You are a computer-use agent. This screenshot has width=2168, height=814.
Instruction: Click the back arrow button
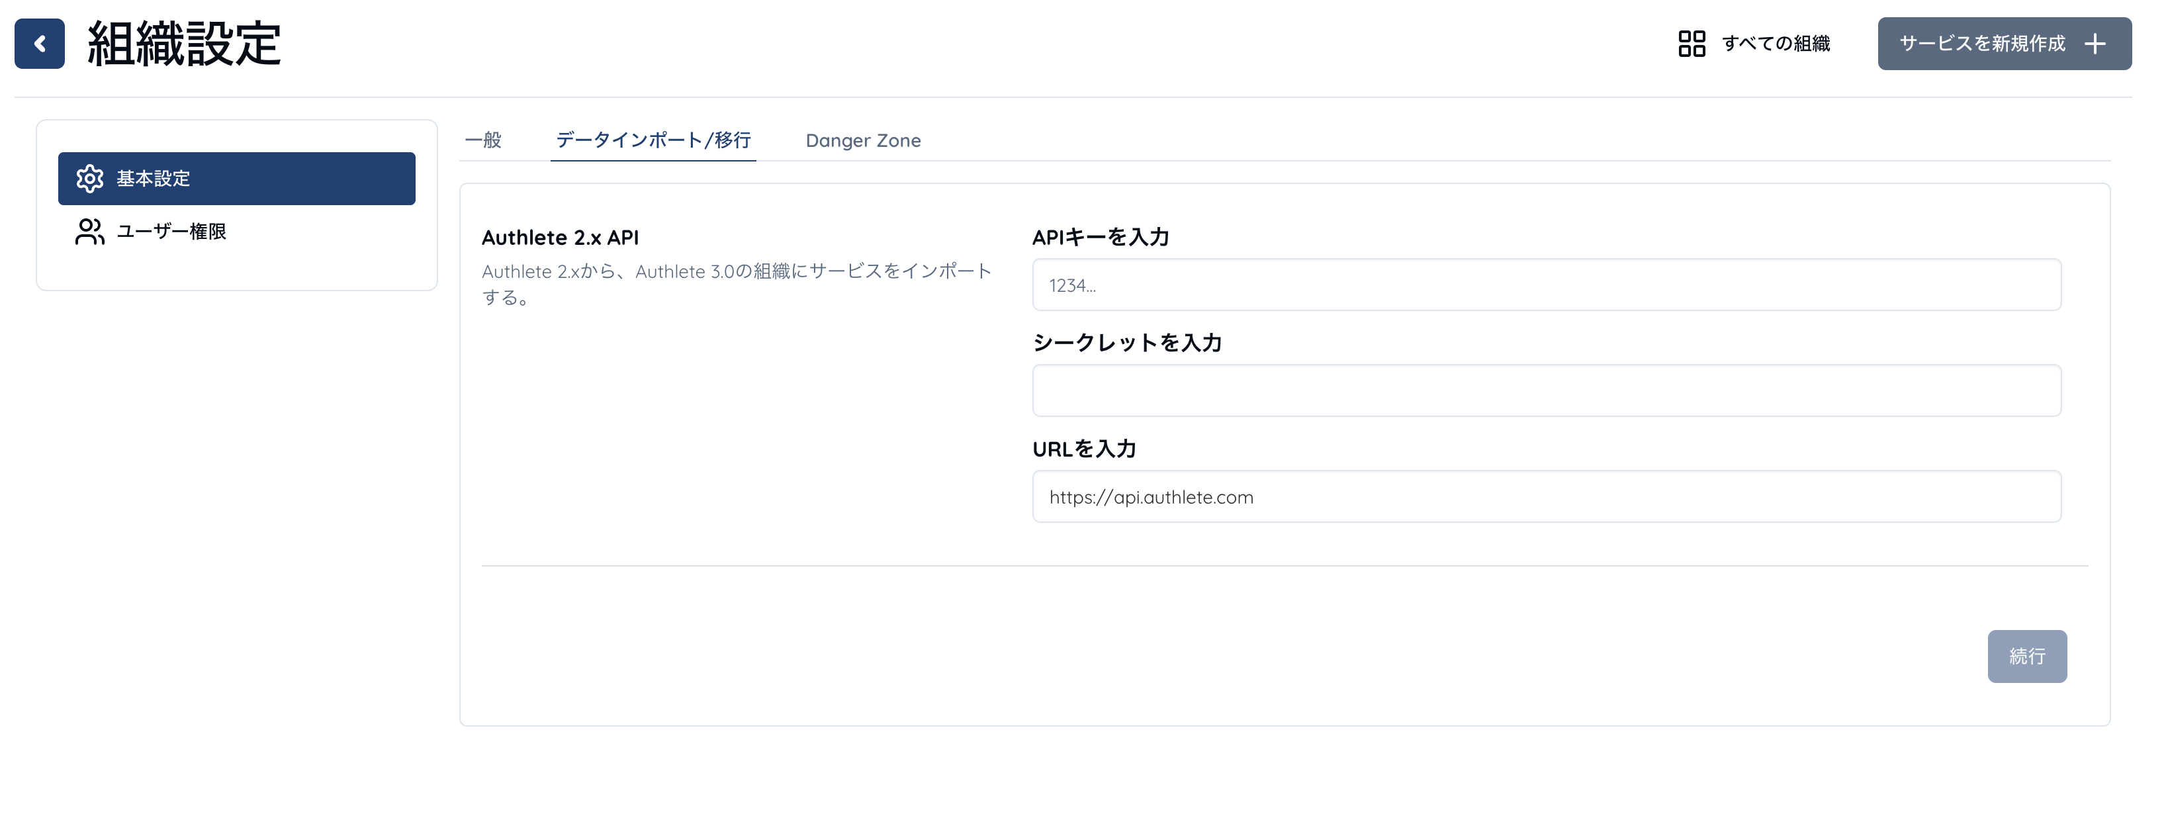(x=40, y=44)
